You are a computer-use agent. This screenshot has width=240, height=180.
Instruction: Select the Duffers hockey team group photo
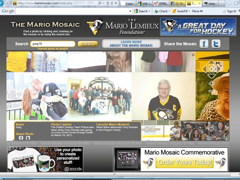pos(99,96)
